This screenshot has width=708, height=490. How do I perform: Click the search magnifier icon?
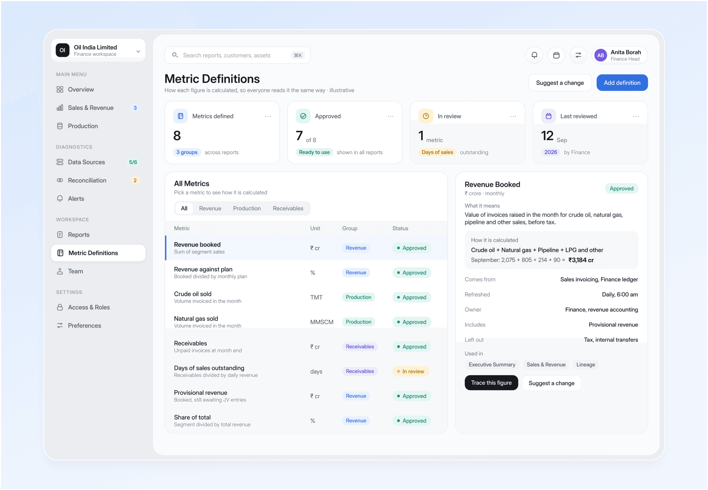(x=175, y=55)
